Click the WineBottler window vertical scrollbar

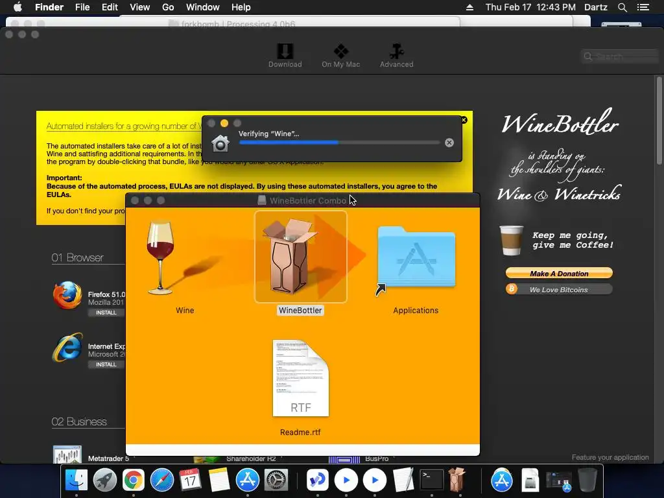coord(659,121)
